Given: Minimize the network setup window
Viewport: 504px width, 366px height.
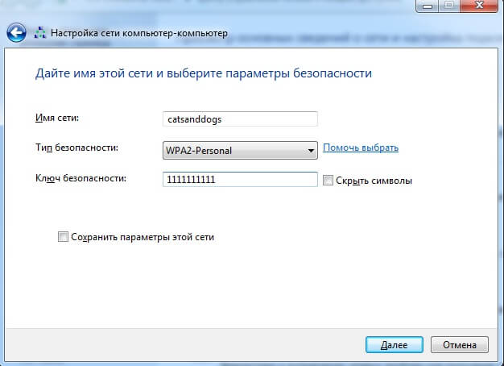Looking at the screenshot, I should coord(425,6).
